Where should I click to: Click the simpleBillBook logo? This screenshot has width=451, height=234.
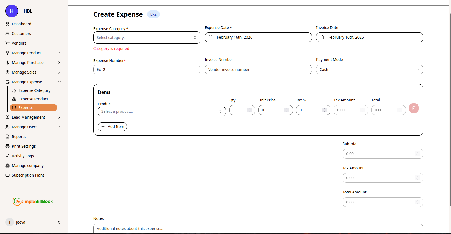pyautogui.click(x=33, y=201)
